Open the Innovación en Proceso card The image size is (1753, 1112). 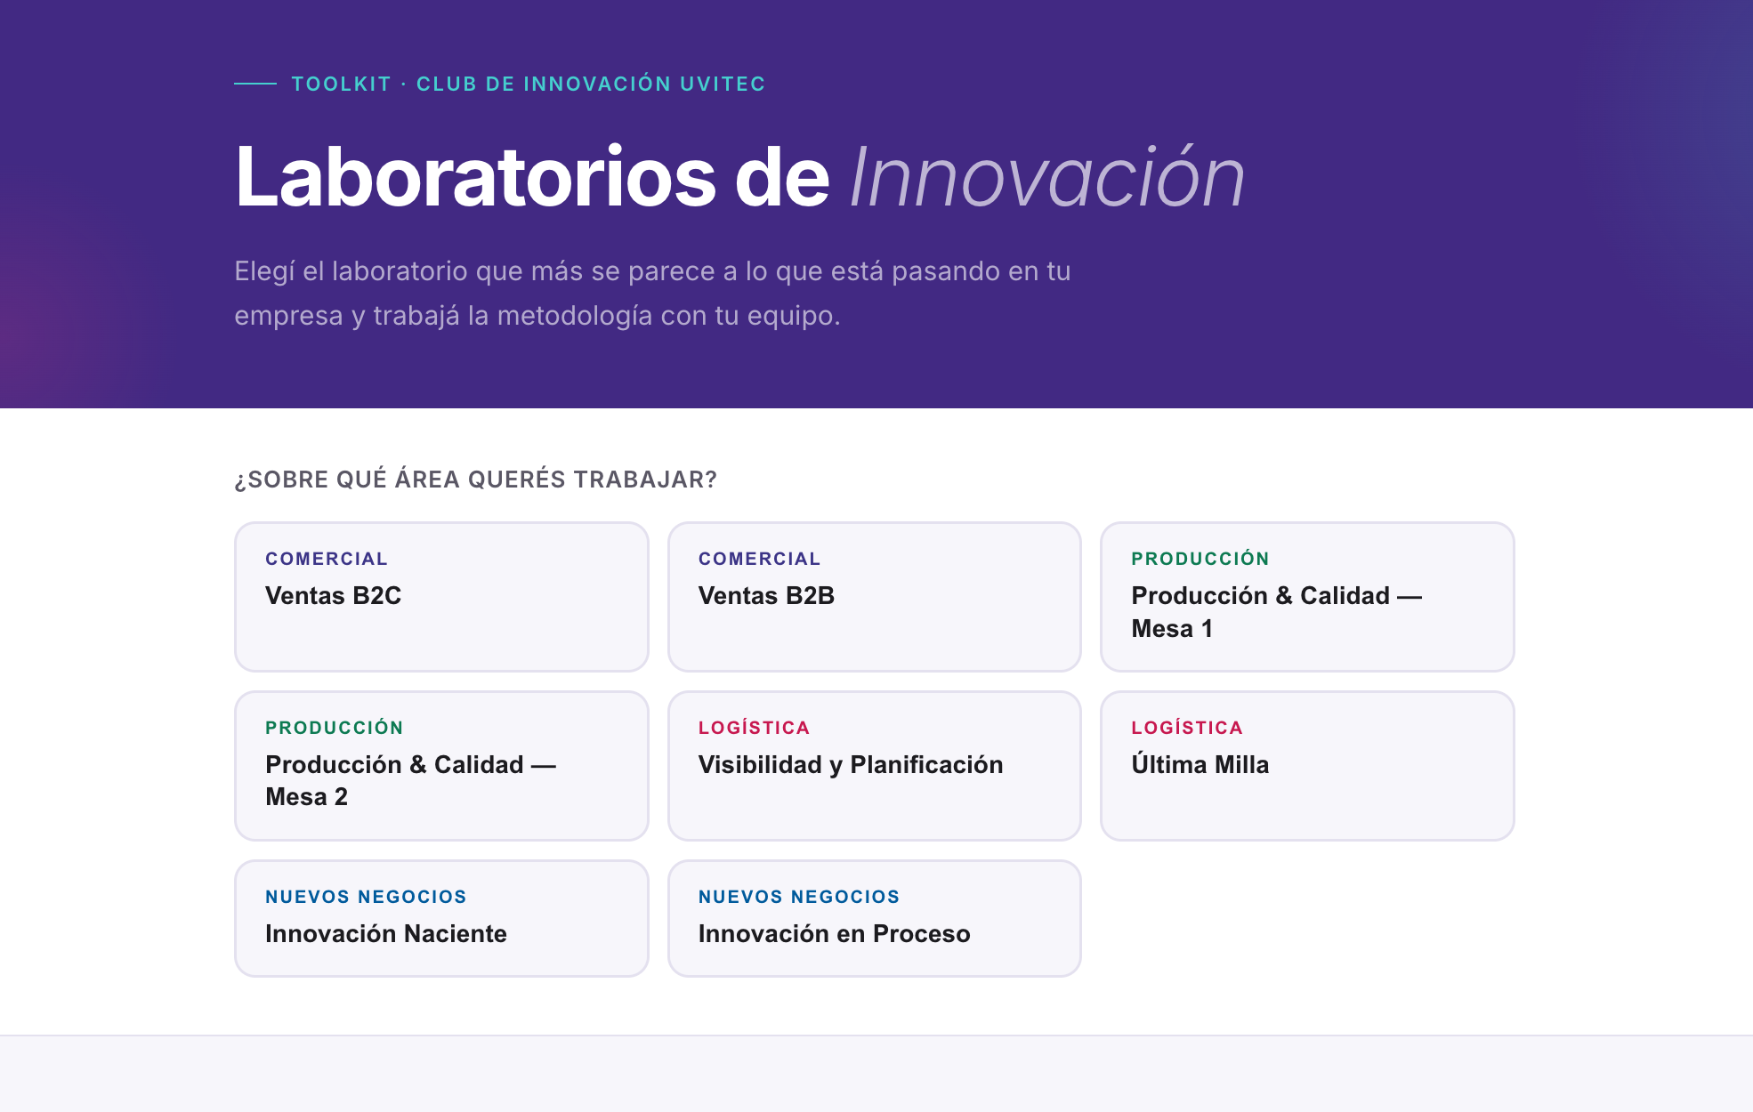[875, 918]
